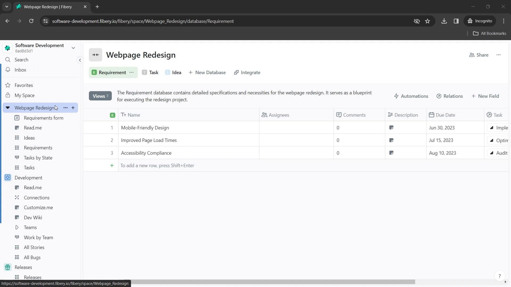
Task: Toggle browser side panel icon
Action: click(x=456, y=21)
